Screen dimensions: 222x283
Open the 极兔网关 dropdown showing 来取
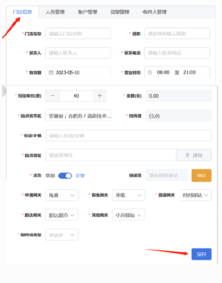coord(129,195)
